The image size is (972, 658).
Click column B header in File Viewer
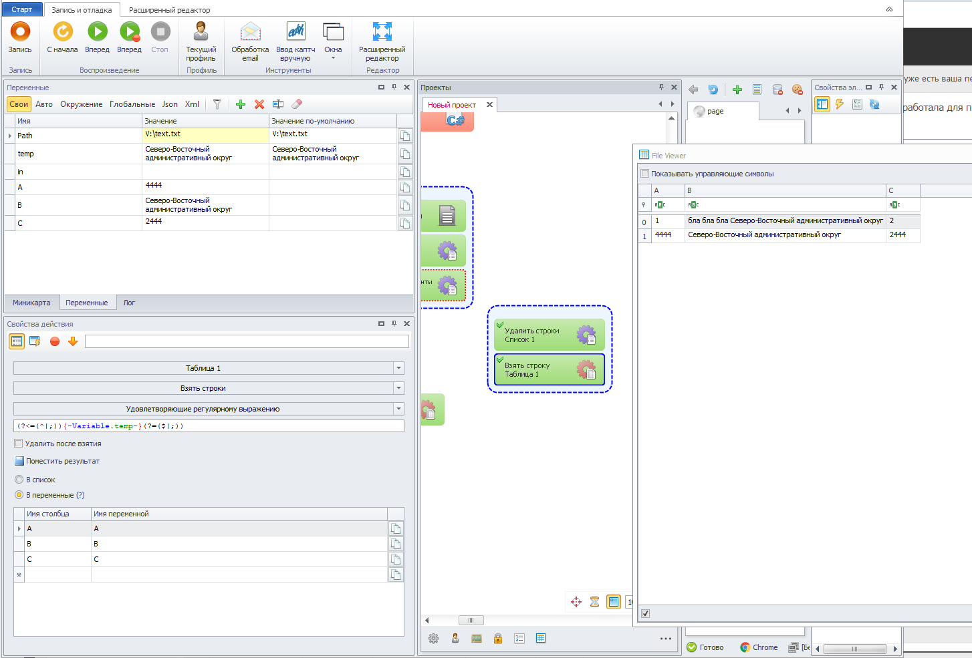pyautogui.click(x=785, y=190)
